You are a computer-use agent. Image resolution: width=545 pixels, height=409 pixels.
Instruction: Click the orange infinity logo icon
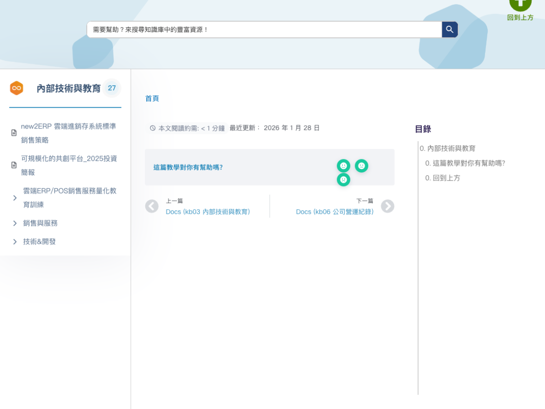coord(17,88)
